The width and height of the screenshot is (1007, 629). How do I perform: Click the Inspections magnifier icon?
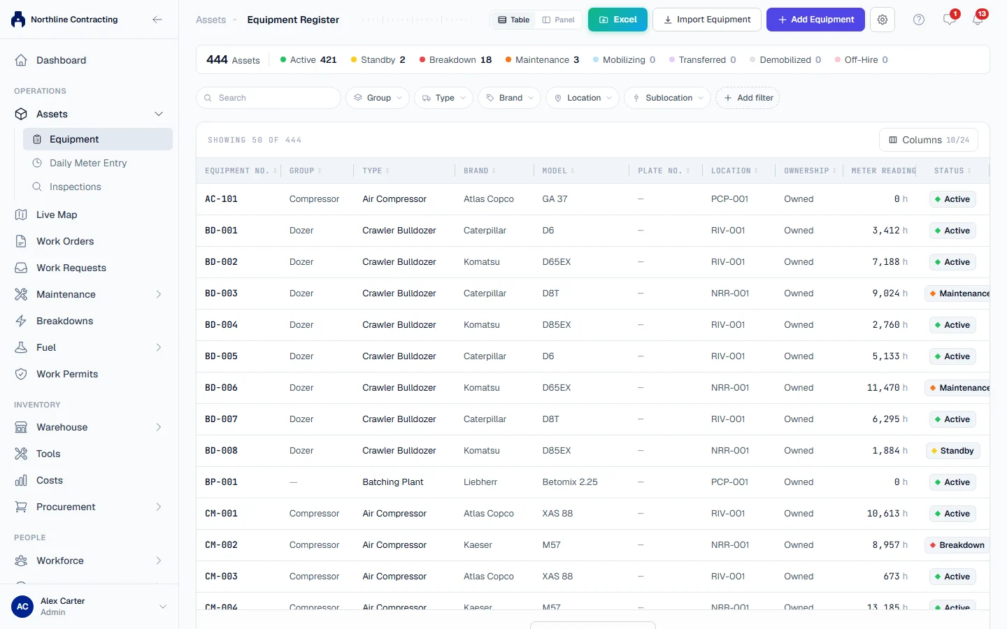pyautogui.click(x=37, y=187)
